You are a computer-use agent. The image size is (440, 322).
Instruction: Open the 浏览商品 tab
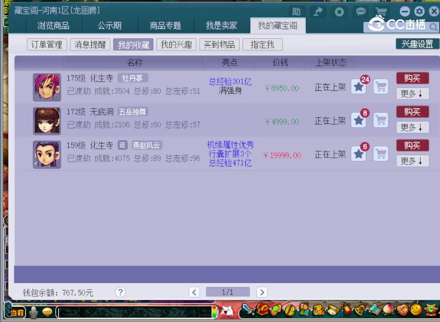pyautogui.click(x=53, y=26)
